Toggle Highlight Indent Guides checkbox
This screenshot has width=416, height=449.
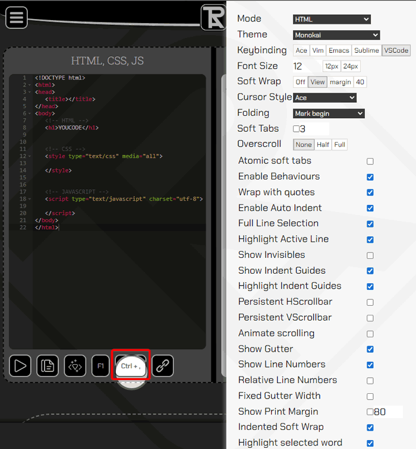pyautogui.click(x=370, y=287)
